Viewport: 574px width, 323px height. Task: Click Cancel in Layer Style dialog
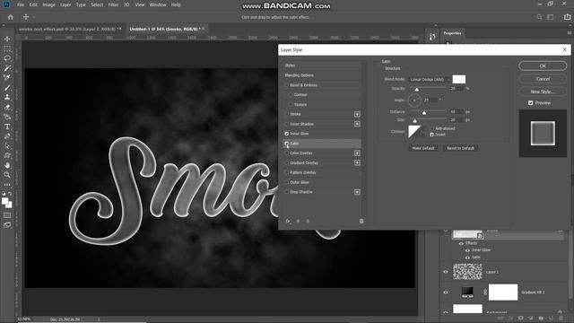pos(543,79)
